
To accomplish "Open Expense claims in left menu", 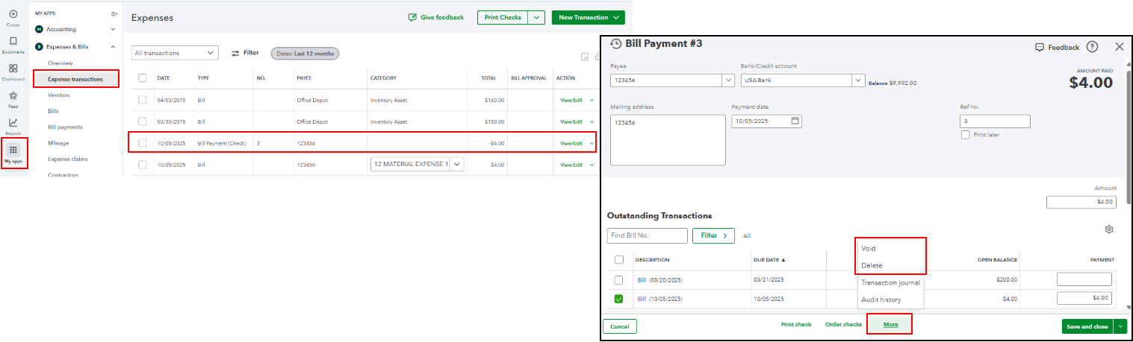I will coord(66,159).
